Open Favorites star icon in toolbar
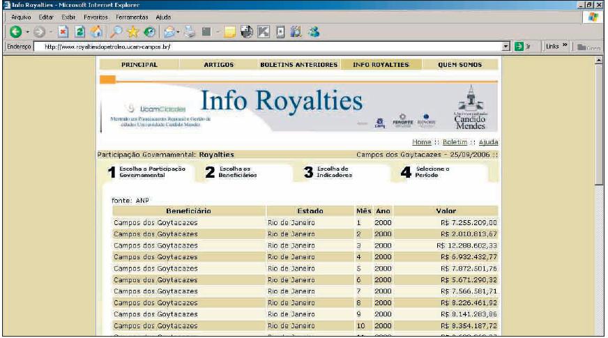The width and height of the screenshot is (608, 338). [x=133, y=31]
